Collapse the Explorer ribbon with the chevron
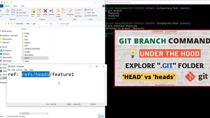This screenshot has width=210, height=118. [x=101, y=6]
